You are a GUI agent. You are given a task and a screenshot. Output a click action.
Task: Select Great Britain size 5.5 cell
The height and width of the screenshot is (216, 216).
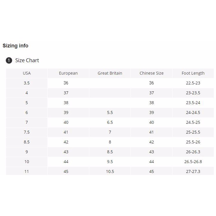pyautogui.click(x=110, y=112)
